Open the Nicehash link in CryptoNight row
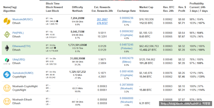The height and width of the screenshot is (108, 214). pos(127,88)
